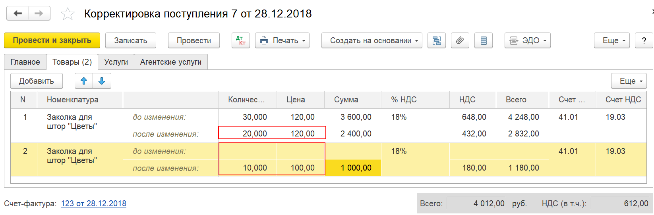Open invoice link 123 от 28.12.2018
This screenshot has height=215, width=654.
[x=93, y=203]
